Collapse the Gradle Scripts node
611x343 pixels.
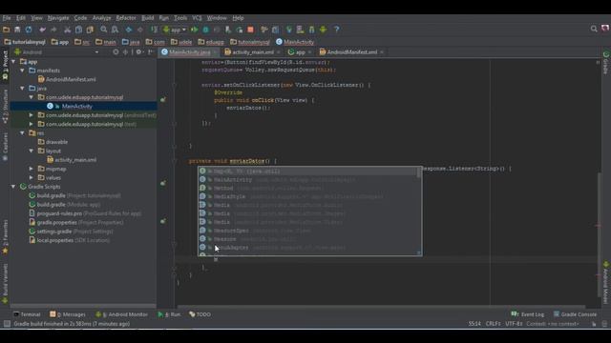click(x=13, y=187)
